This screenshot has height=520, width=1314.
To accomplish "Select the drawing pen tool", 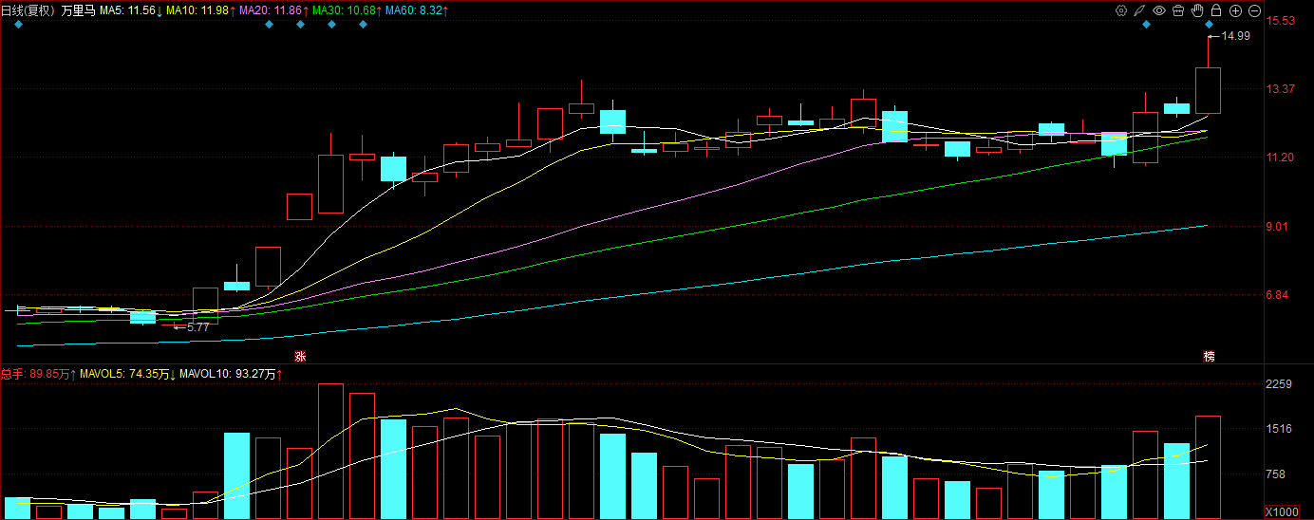I will (x=1139, y=10).
